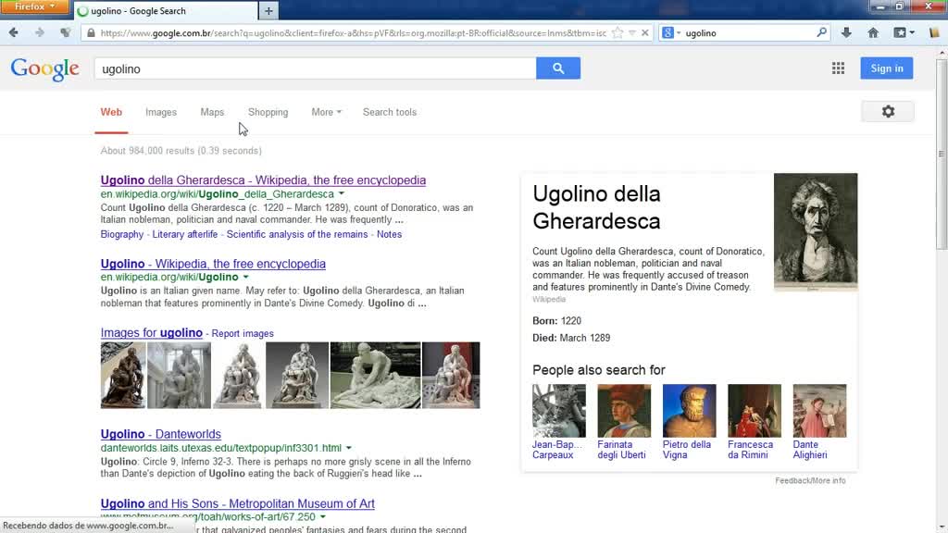Open the Pietro della Vigna bust thumbnail
Image resolution: width=948 pixels, height=533 pixels.
click(x=689, y=410)
